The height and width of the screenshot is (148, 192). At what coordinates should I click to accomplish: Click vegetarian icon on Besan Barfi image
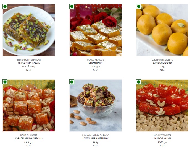pos(72,6)
